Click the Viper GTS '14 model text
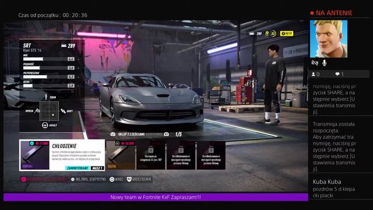373x210 pixels. (32, 51)
